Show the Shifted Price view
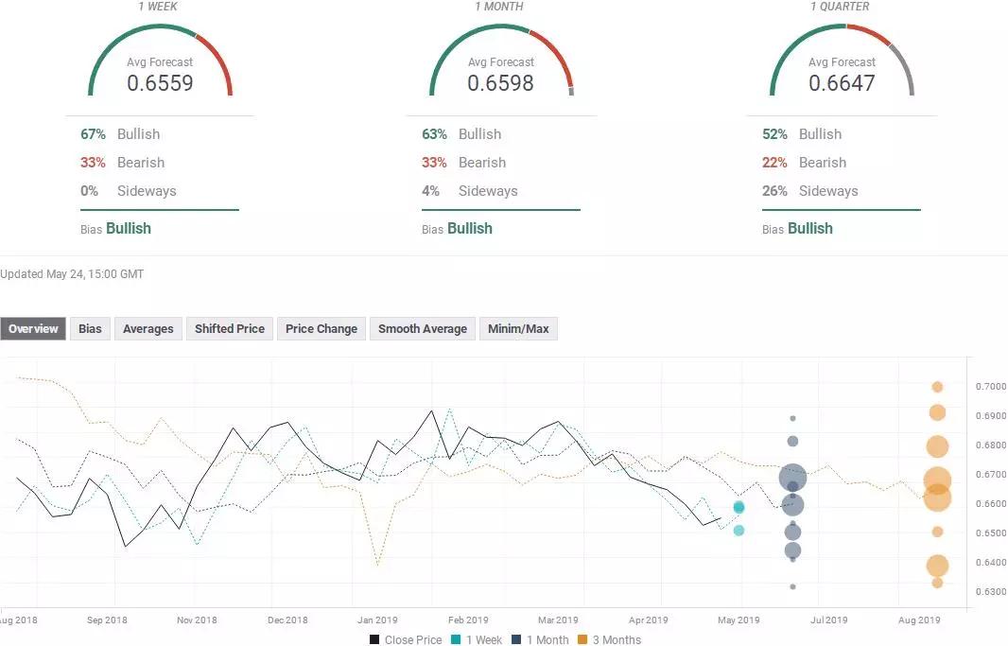1008x646 pixels. coord(229,329)
